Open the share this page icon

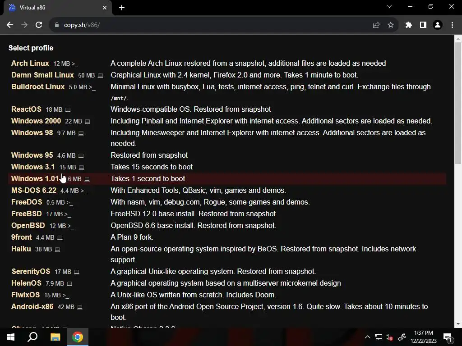click(376, 25)
